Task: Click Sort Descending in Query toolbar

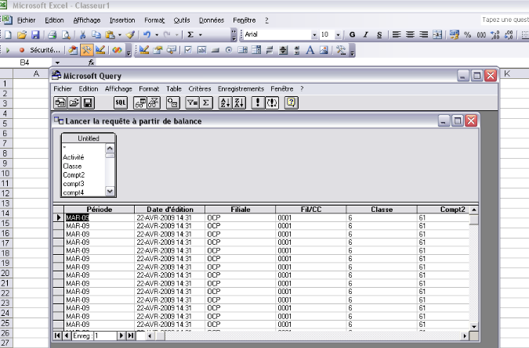Action: (x=240, y=102)
